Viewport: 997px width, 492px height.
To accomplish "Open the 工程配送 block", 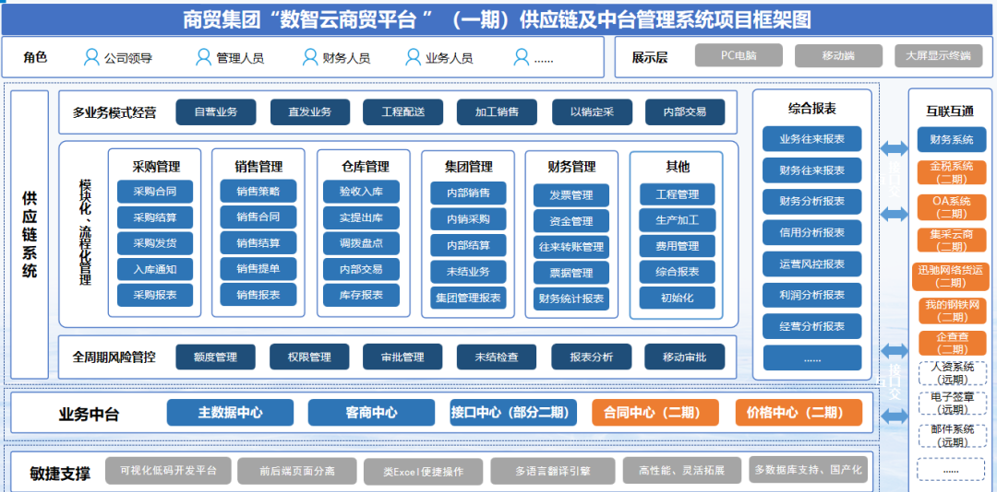I will click(403, 111).
